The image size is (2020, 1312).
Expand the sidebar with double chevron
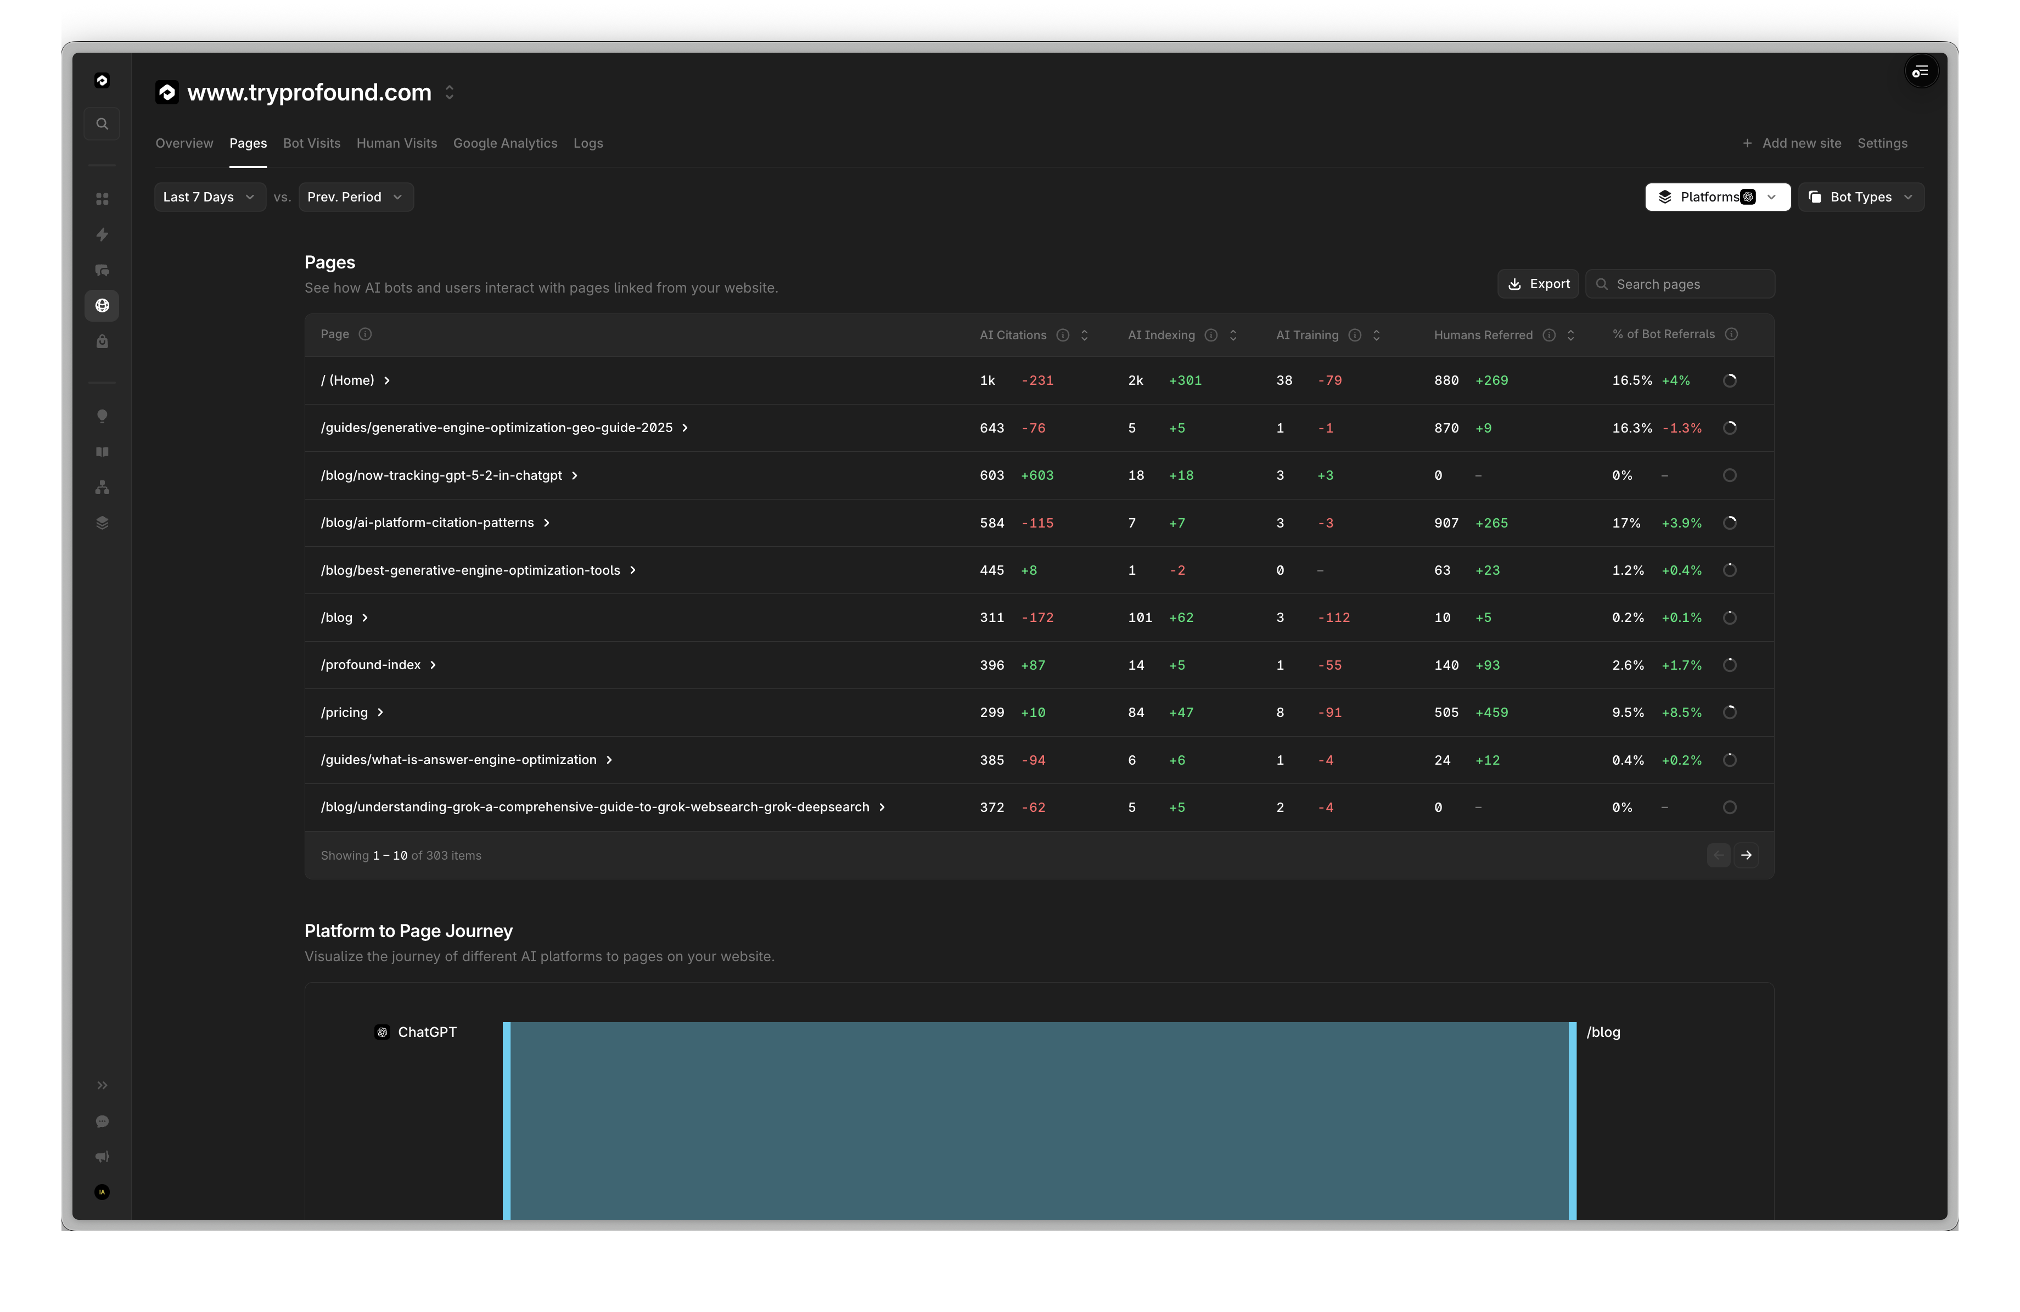pos(102,1085)
